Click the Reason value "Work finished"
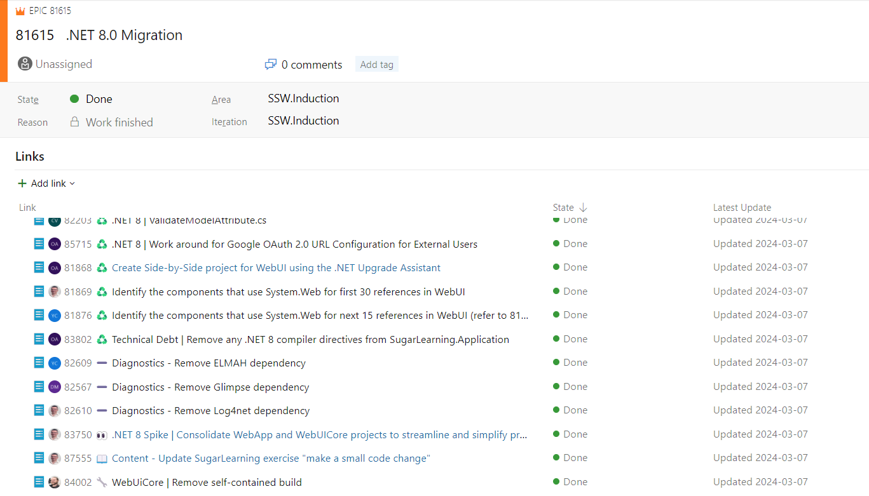The width and height of the screenshot is (869, 496). 120,122
